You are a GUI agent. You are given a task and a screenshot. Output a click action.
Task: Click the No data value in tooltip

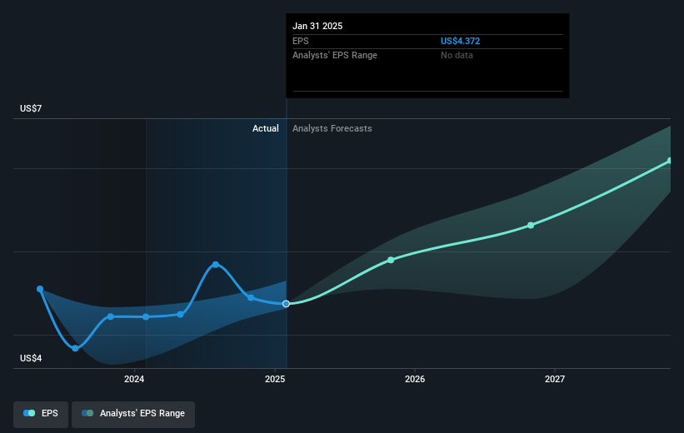point(457,56)
